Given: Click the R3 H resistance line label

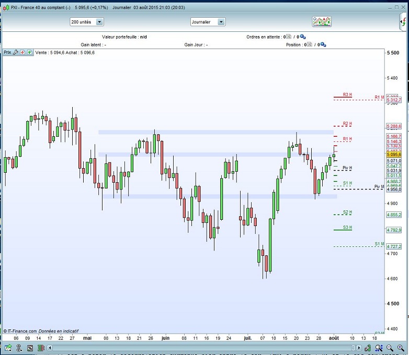Looking at the screenshot, I should 347,94.
